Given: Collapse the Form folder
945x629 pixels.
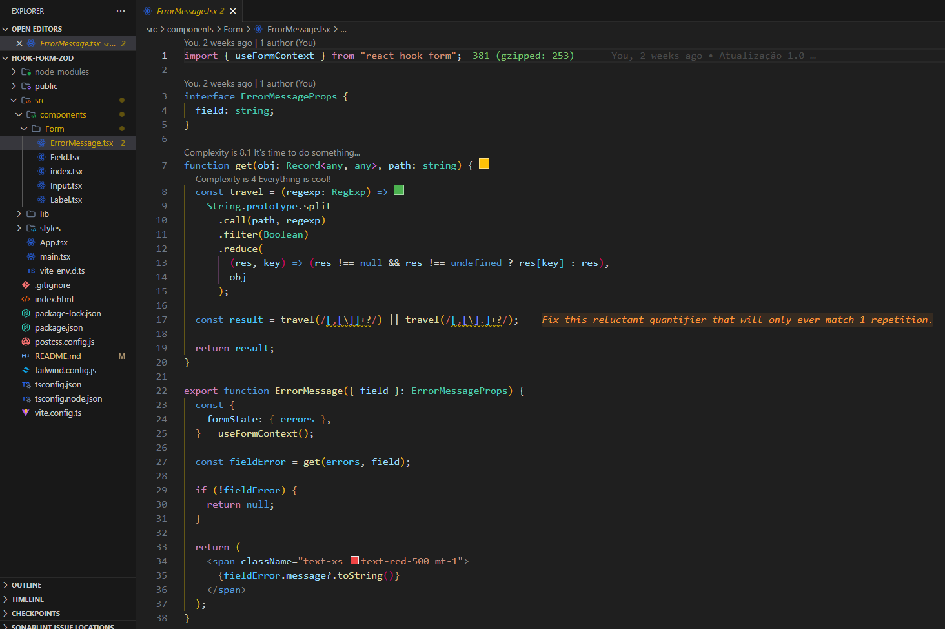Looking at the screenshot, I should pos(24,129).
